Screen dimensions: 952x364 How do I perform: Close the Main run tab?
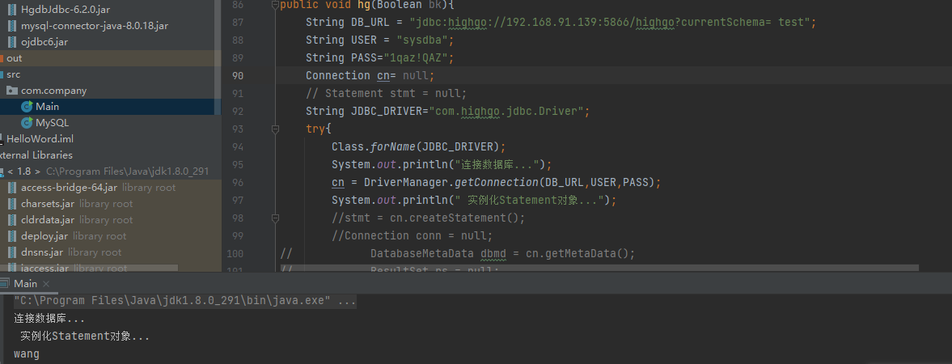tap(46, 284)
